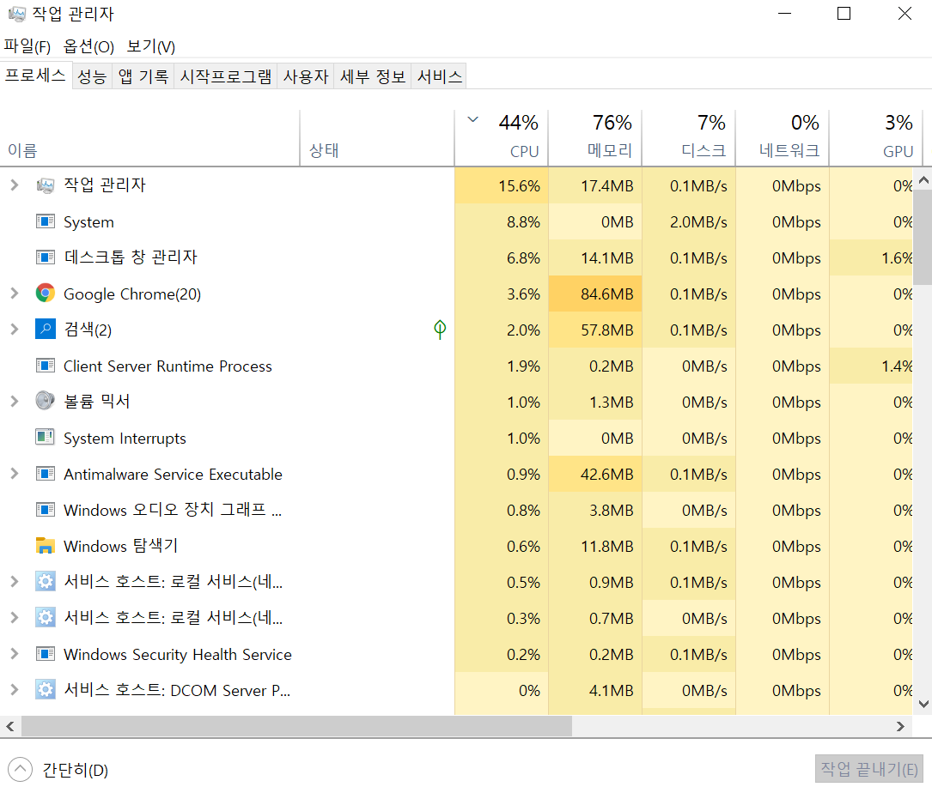This screenshot has width=932, height=793.
Task: Sort by the 네트워크 column header
Action: (x=783, y=138)
